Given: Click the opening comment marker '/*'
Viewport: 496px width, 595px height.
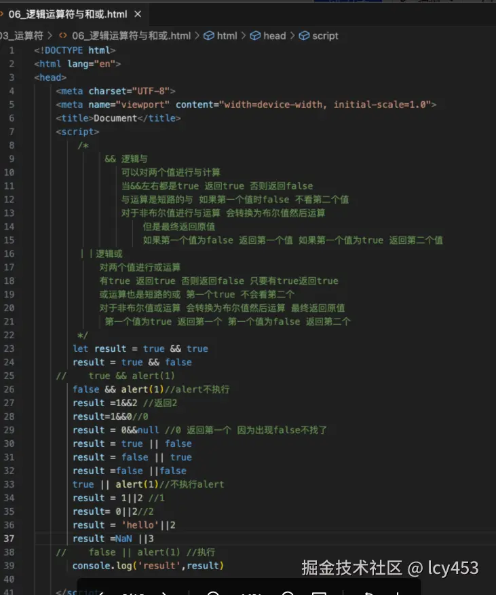Looking at the screenshot, I should tap(83, 145).
